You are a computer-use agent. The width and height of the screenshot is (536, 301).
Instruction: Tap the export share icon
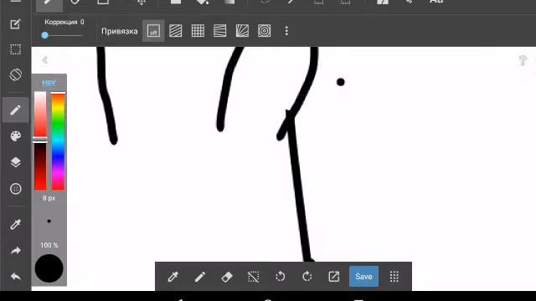(x=333, y=277)
